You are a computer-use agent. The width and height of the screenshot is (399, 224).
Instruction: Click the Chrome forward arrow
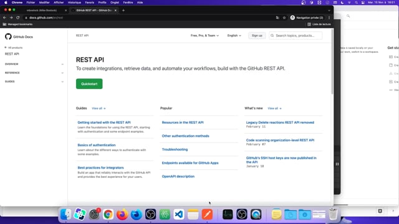coord(11,17)
